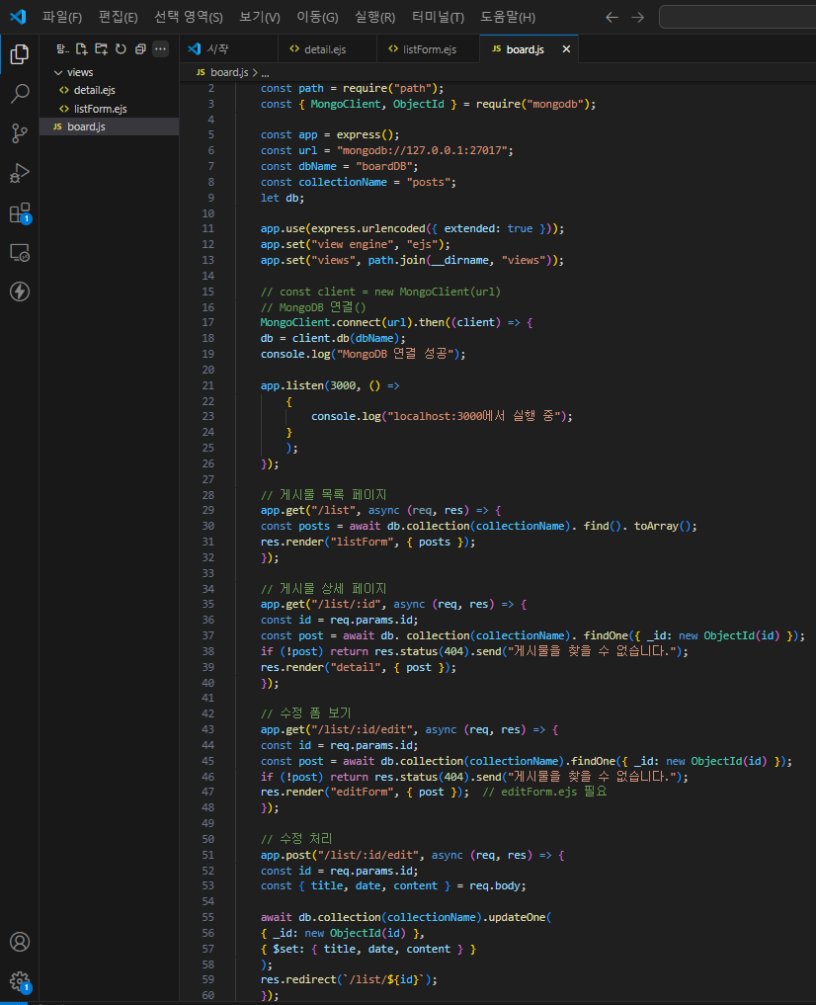Refresh the explorer file tree
The height and width of the screenshot is (1005, 816).
[x=121, y=48]
